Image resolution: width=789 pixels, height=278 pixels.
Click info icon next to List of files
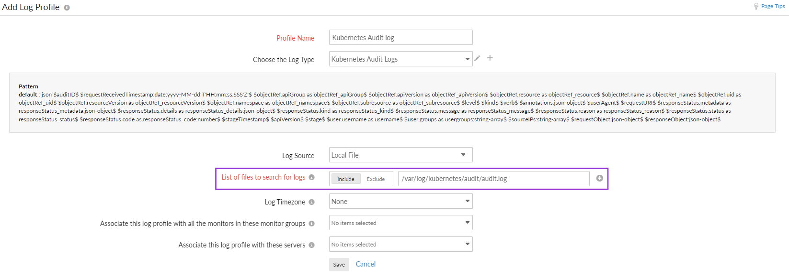(x=312, y=177)
